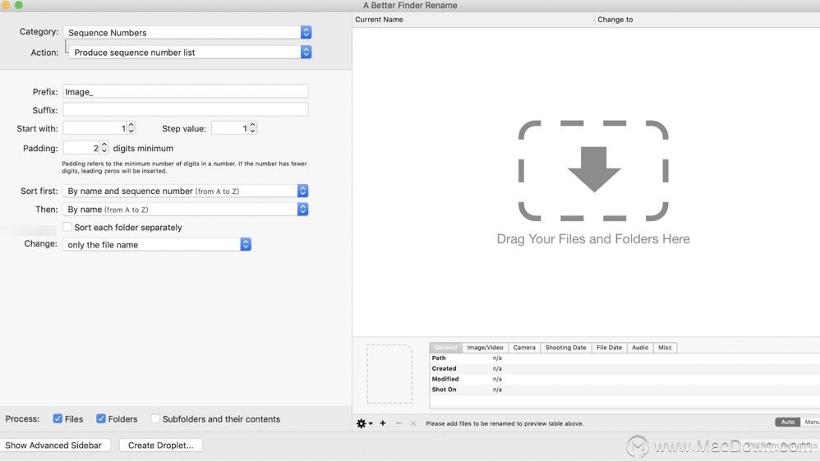Click the Modified row in metadata
Image resolution: width=820 pixels, height=462 pixels.
click(x=625, y=379)
